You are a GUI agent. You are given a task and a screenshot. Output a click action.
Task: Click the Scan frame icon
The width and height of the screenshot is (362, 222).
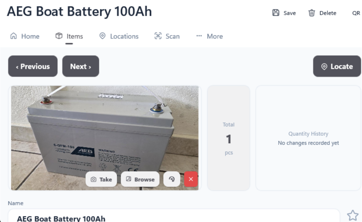click(x=158, y=36)
